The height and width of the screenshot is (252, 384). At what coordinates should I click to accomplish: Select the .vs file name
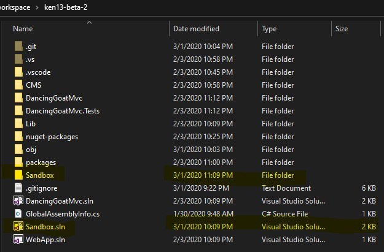[x=30, y=59]
